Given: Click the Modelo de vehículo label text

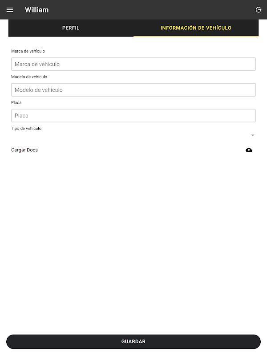Looking at the screenshot, I should pos(29,77).
